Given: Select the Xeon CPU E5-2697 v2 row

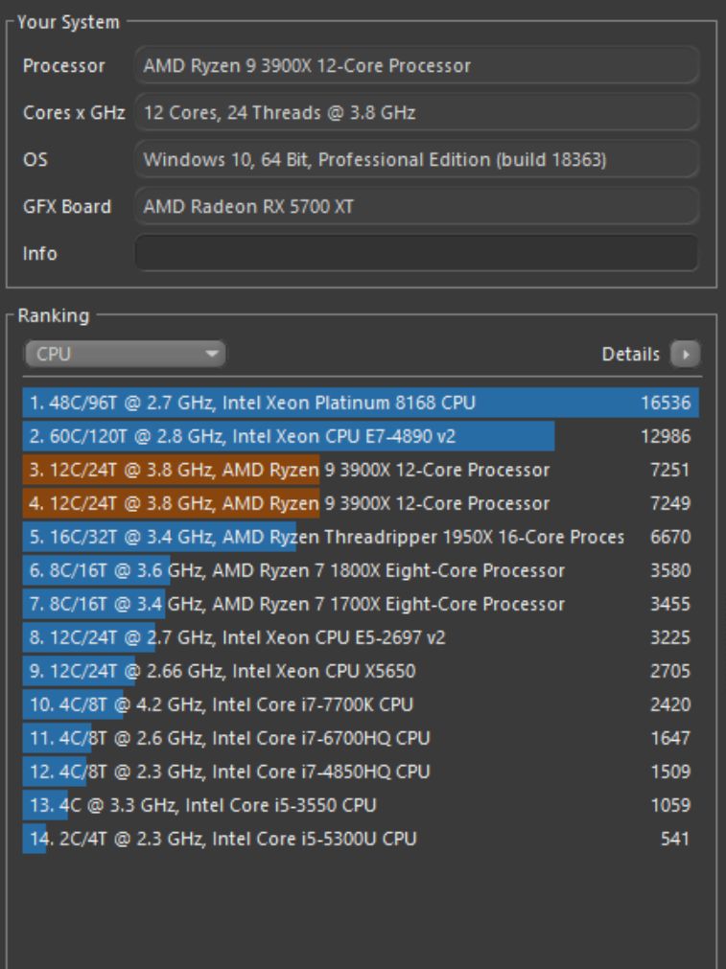Looking at the screenshot, I should [x=362, y=637].
